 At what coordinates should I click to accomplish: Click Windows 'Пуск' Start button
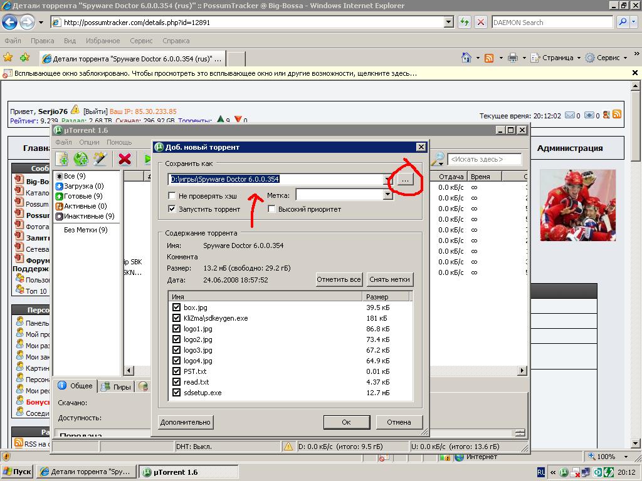[17, 472]
